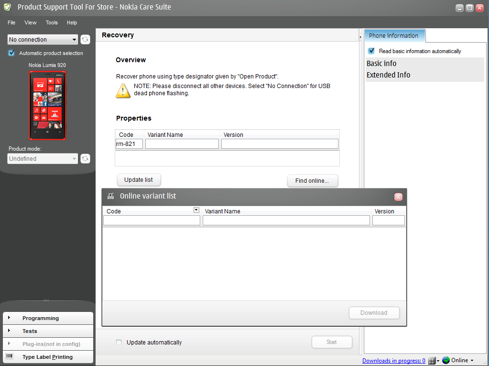
Task: Open the No connection dropdown
Action: (43, 40)
